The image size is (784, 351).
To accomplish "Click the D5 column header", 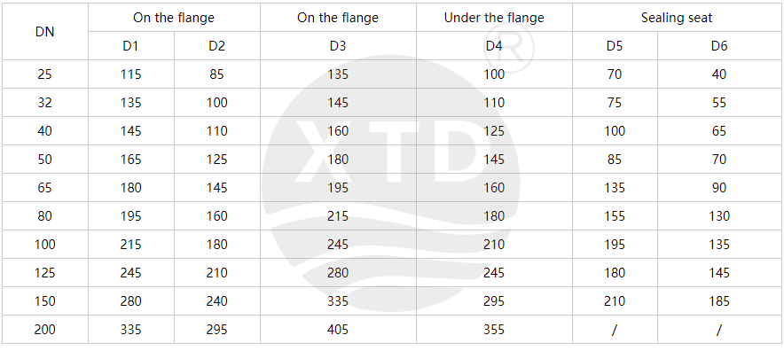I will 615,46.
